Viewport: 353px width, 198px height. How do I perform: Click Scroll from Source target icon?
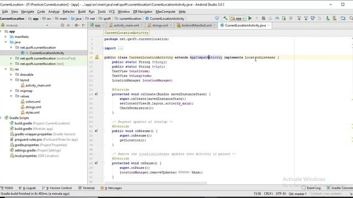tap(62, 25)
